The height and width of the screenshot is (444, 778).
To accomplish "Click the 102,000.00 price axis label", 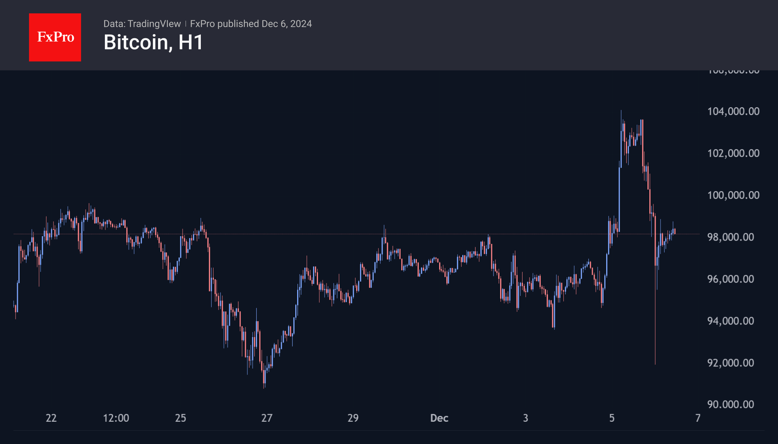I will (x=733, y=153).
